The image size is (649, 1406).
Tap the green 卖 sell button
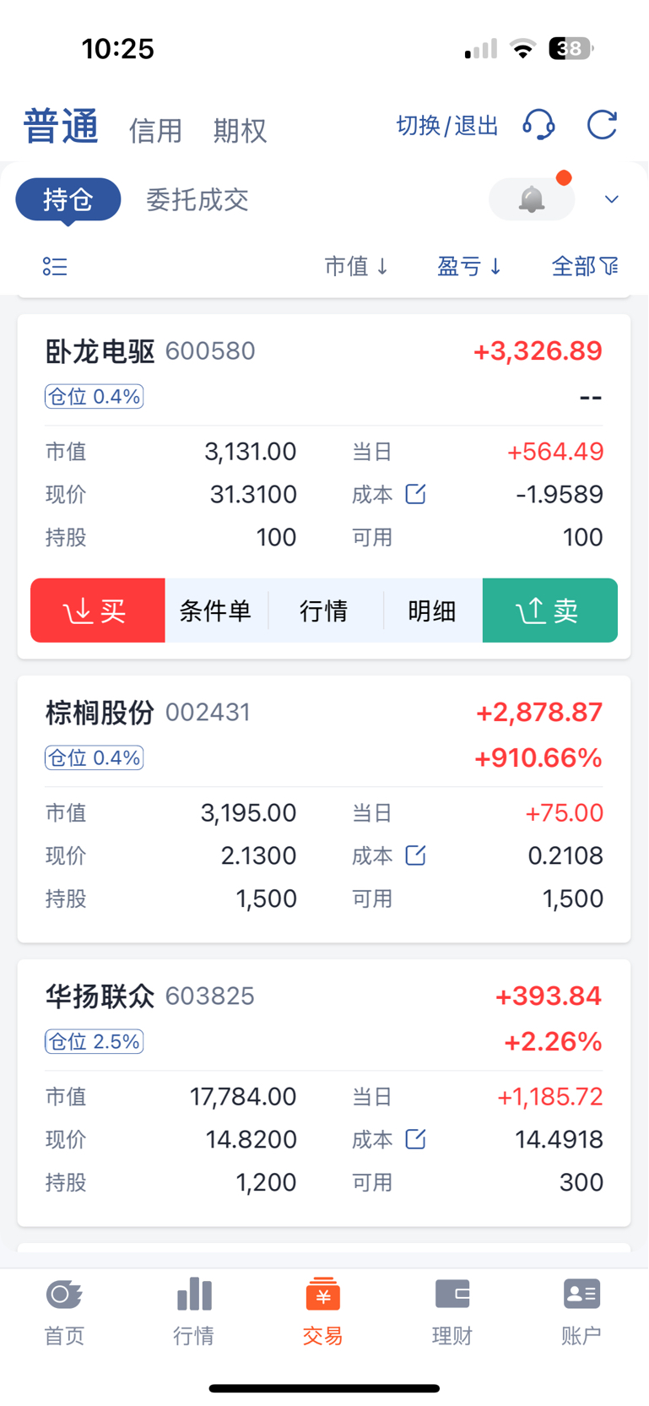[x=550, y=611]
